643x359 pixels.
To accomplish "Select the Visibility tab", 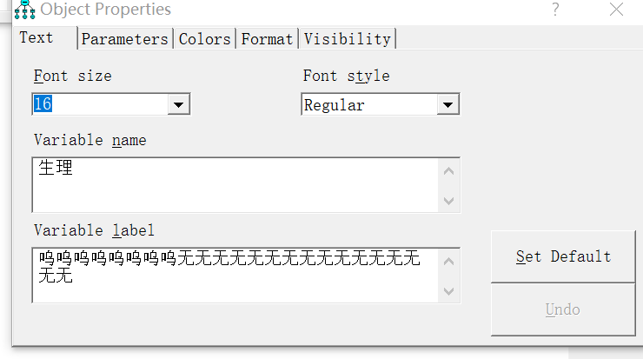I will 347,39.
